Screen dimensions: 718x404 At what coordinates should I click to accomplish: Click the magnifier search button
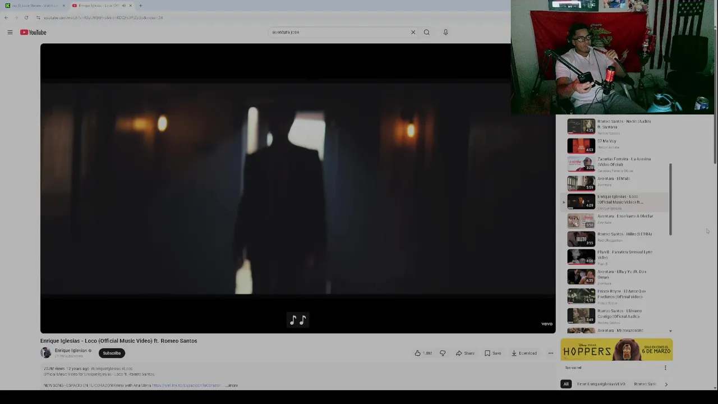[x=427, y=32]
